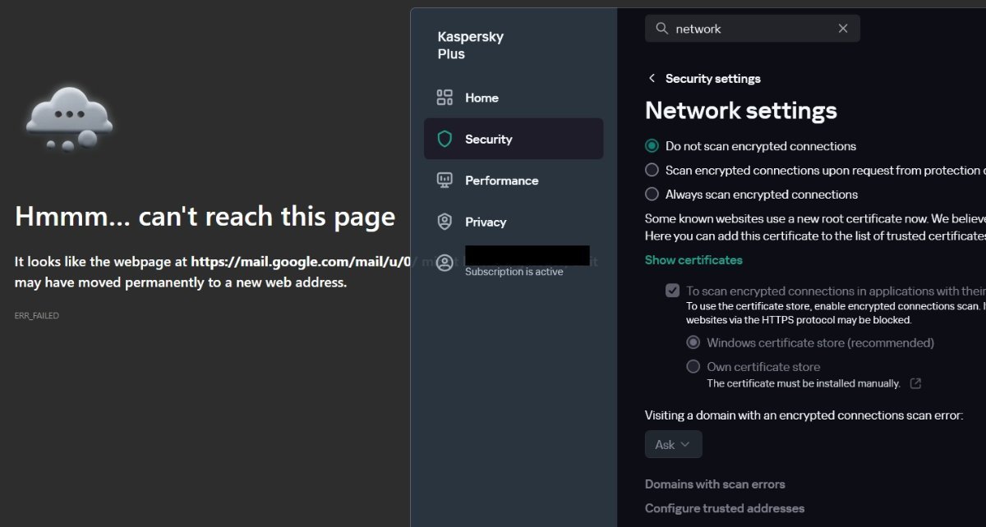This screenshot has height=527, width=986.
Task: Click the search magnifier icon
Action: (661, 29)
